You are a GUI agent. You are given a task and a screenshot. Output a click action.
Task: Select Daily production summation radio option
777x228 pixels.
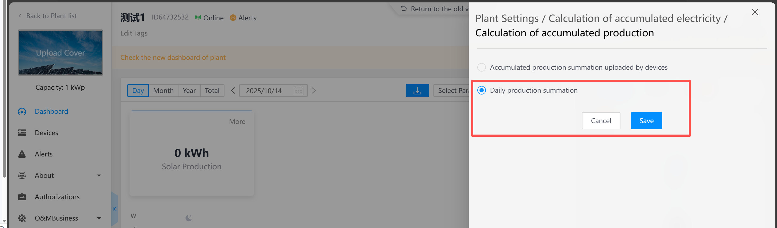coord(481,90)
